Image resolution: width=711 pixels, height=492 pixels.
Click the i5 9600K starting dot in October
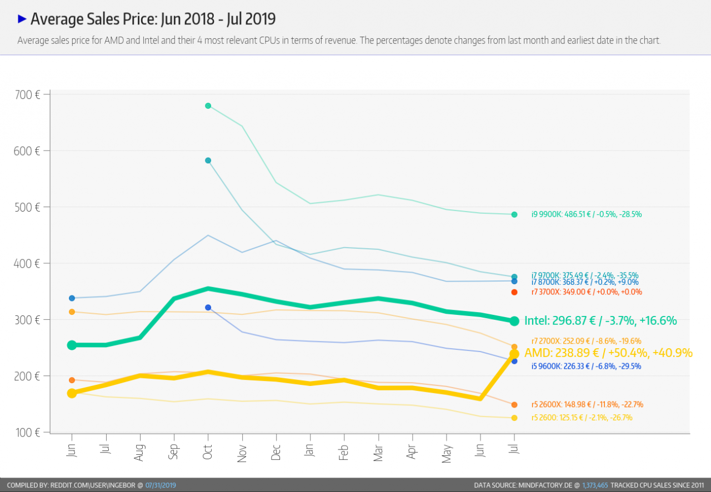(208, 307)
